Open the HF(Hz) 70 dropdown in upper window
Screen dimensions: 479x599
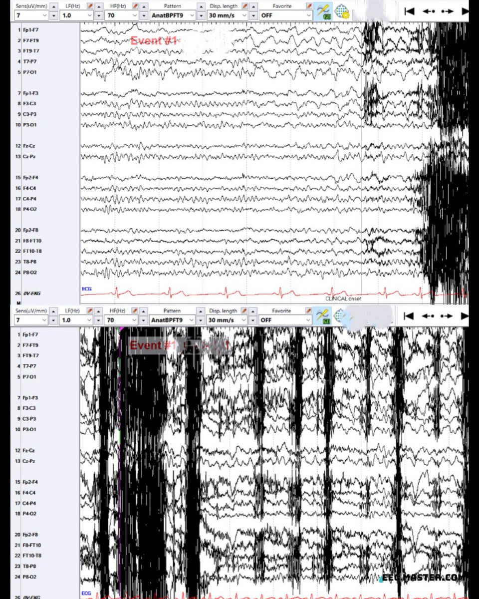[122, 15]
